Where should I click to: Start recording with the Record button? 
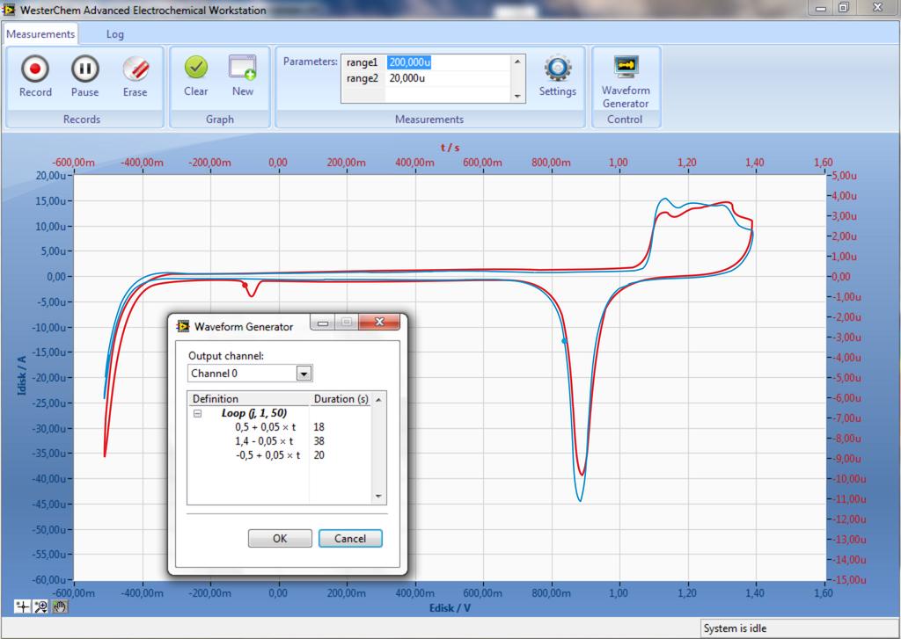[x=35, y=76]
